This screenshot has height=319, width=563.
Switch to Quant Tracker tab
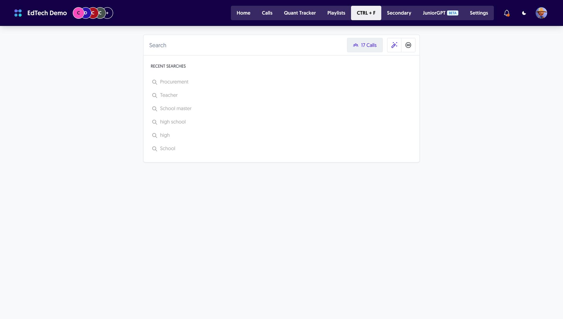[300, 13]
